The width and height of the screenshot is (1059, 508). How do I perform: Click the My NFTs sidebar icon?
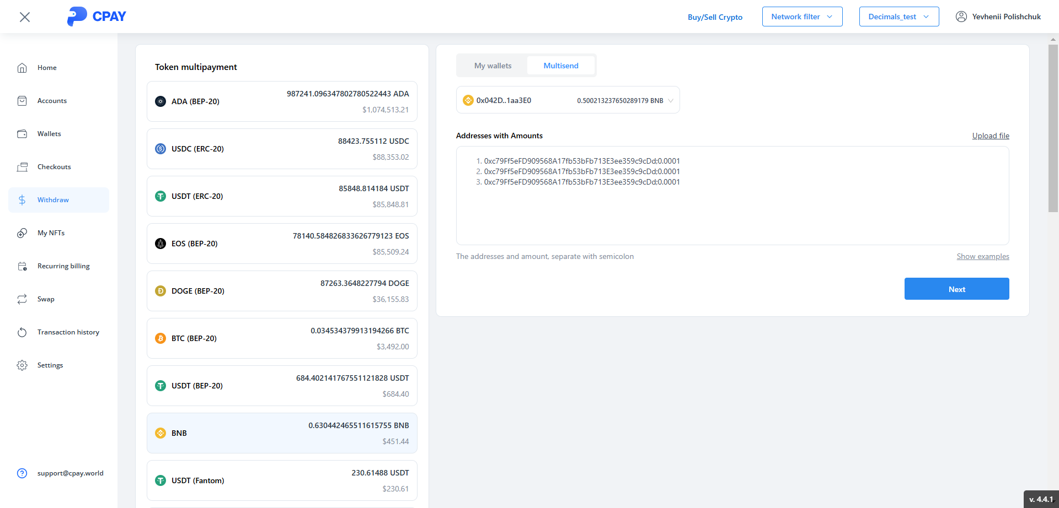pyautogui.click(x=22, y=233)
